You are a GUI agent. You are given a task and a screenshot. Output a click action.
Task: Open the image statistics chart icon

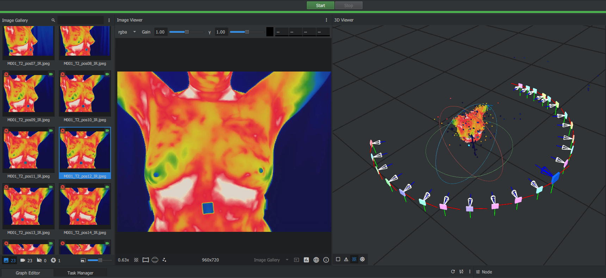[x=306, y=260]
